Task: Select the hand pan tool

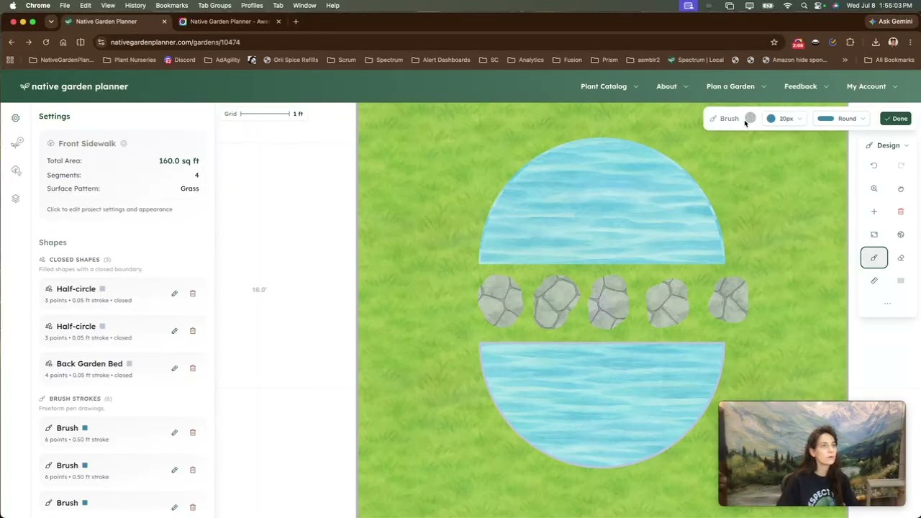Action: pos(901,188)
